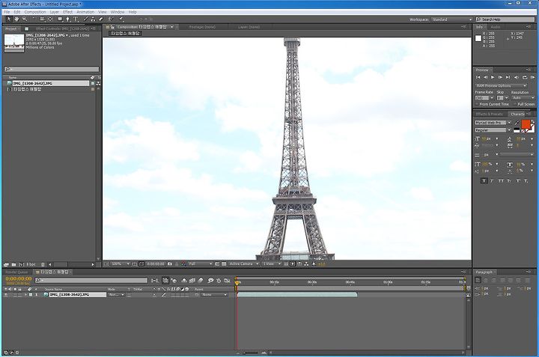Open the Effect menu

click(x=67, y=12)
